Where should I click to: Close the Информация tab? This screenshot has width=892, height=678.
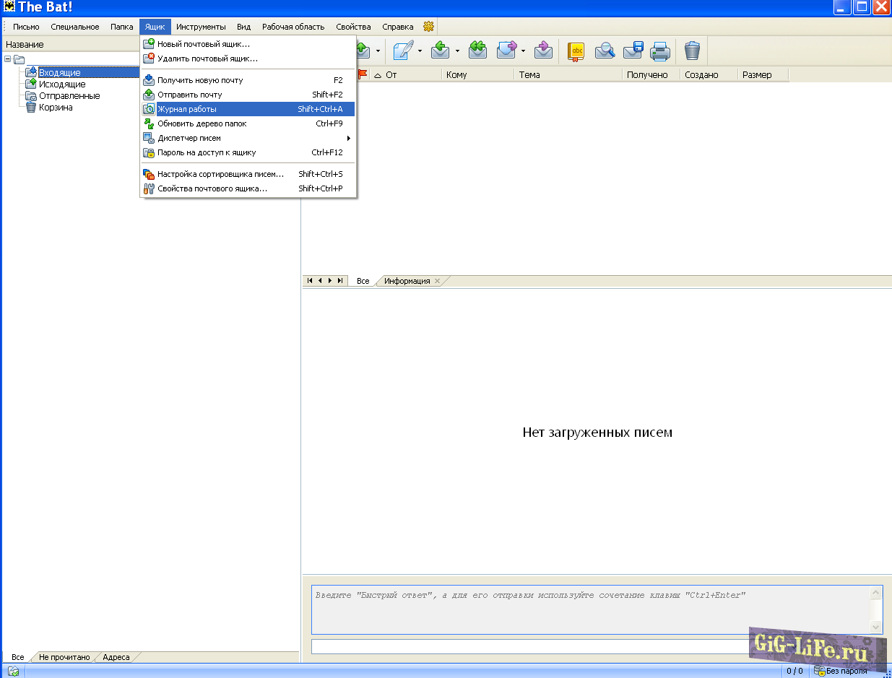click(x=437, y=281)
